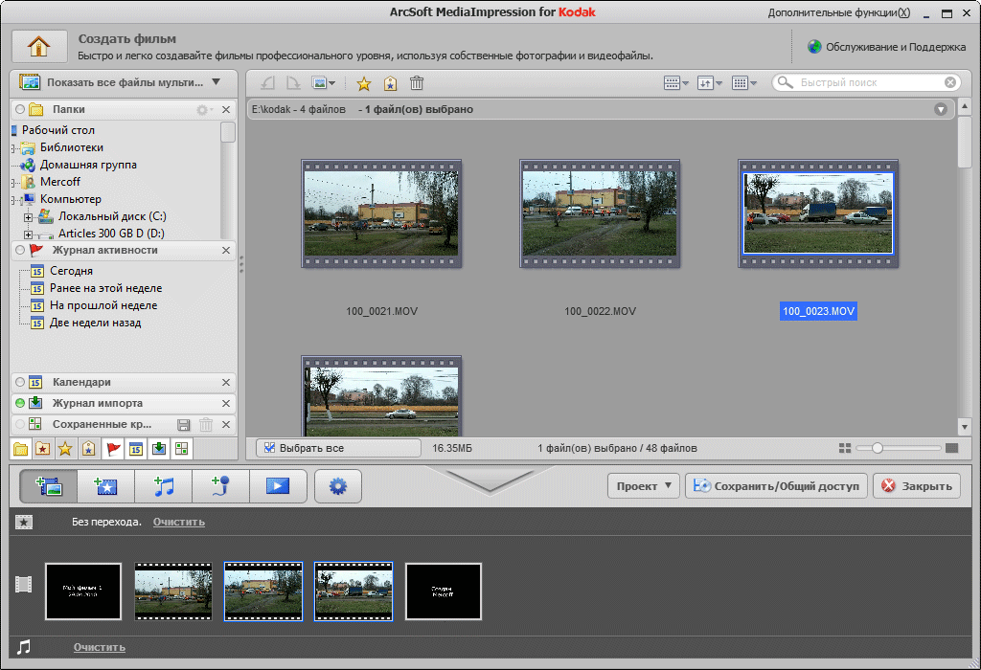Select Две недели назад entry
Screen dimensions: 981x670
coord(95,324)
